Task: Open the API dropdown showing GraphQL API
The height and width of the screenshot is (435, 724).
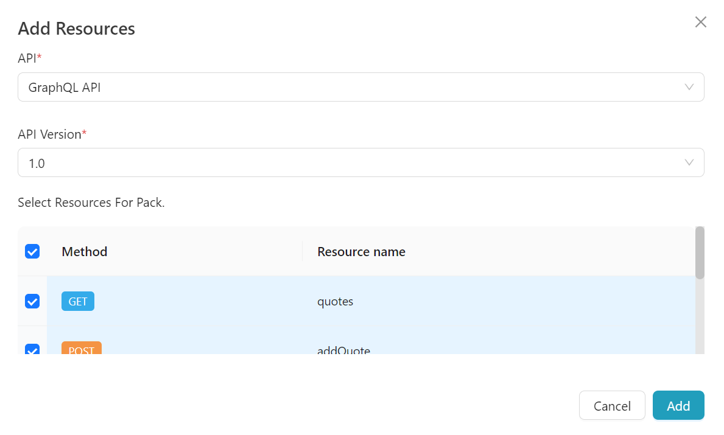Action: (x=353, y=87)
